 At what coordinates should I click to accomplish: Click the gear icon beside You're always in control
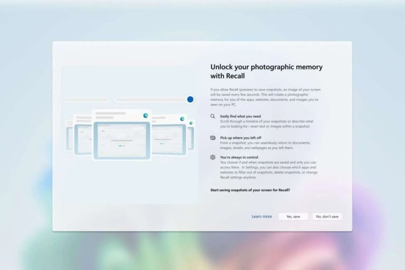[213, 157]
